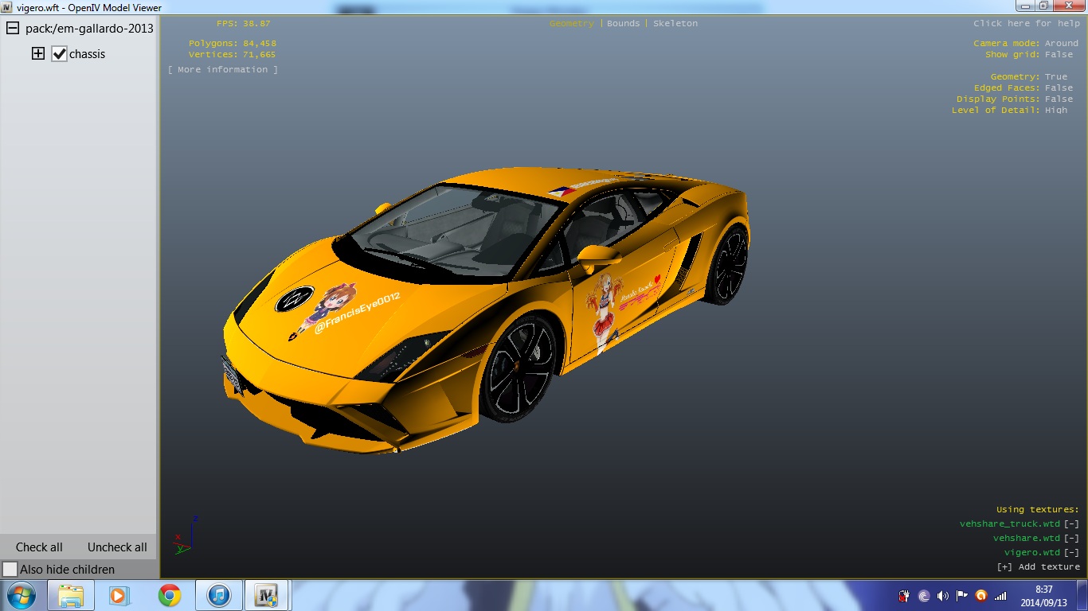Enable Also hide children checkbox

(x=10, y=570)
